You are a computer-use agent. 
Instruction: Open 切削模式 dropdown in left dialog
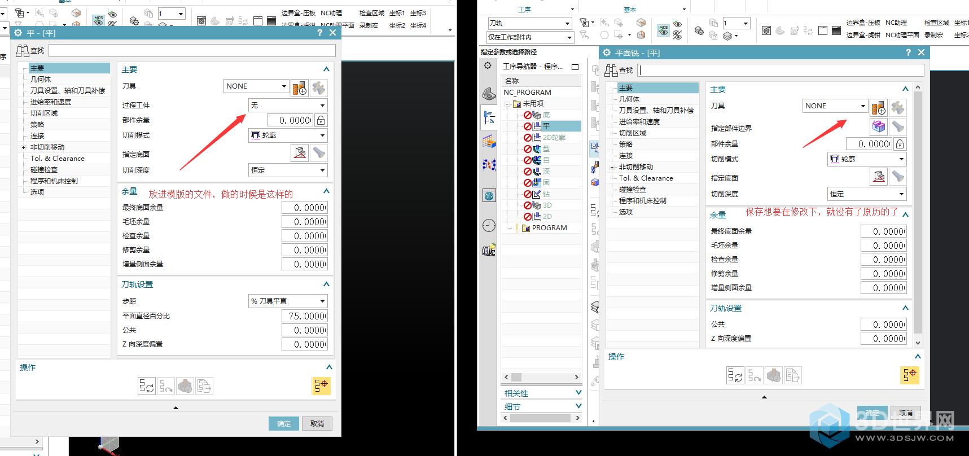[288, 135]
